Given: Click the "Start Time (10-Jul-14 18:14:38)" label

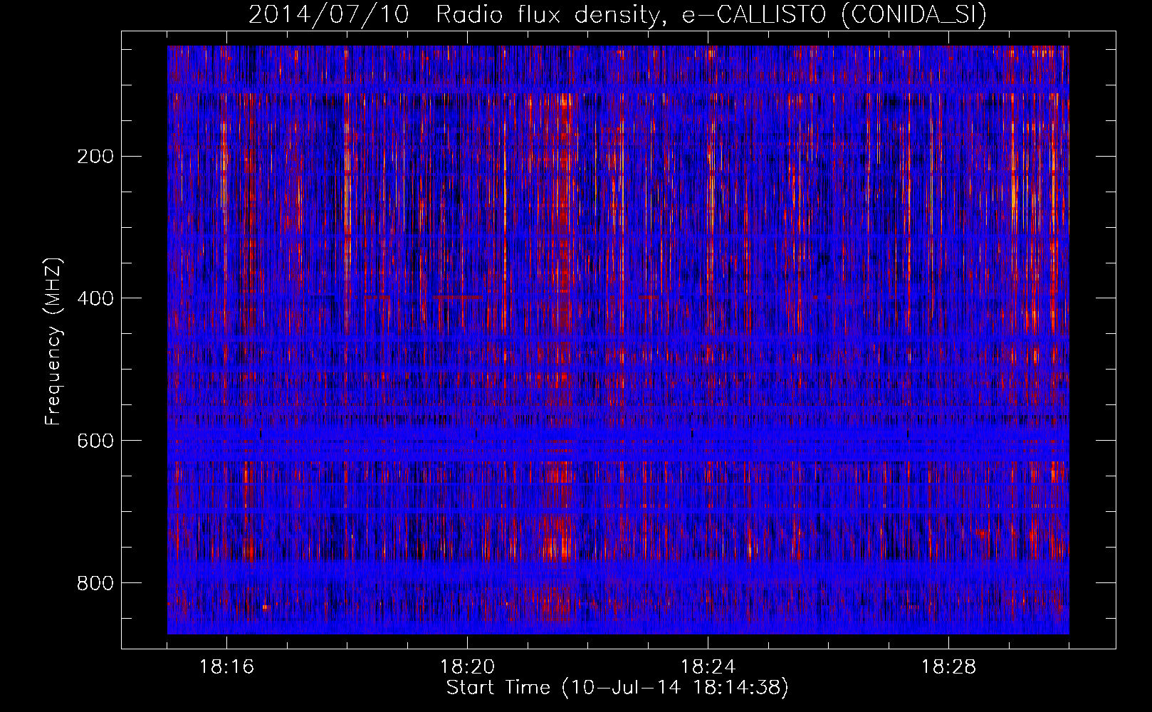Looking at the screenshot, I should pos(617,688).
